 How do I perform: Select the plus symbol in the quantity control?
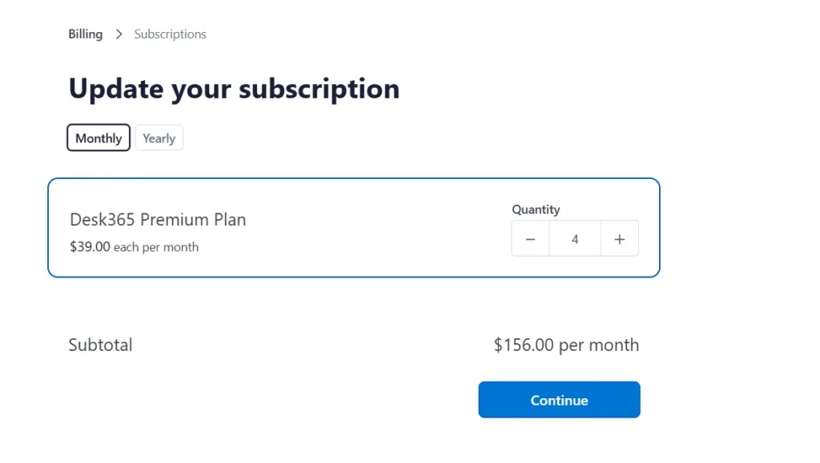point(619,238)
